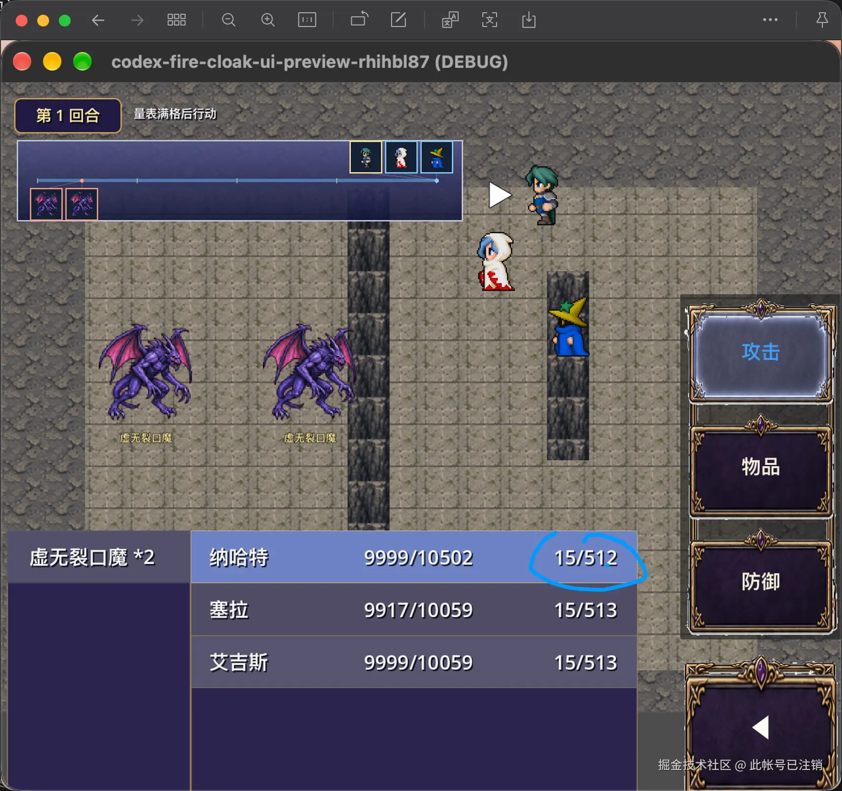Translate text in the image
The image size is (842, 791).
click(450, 20)
